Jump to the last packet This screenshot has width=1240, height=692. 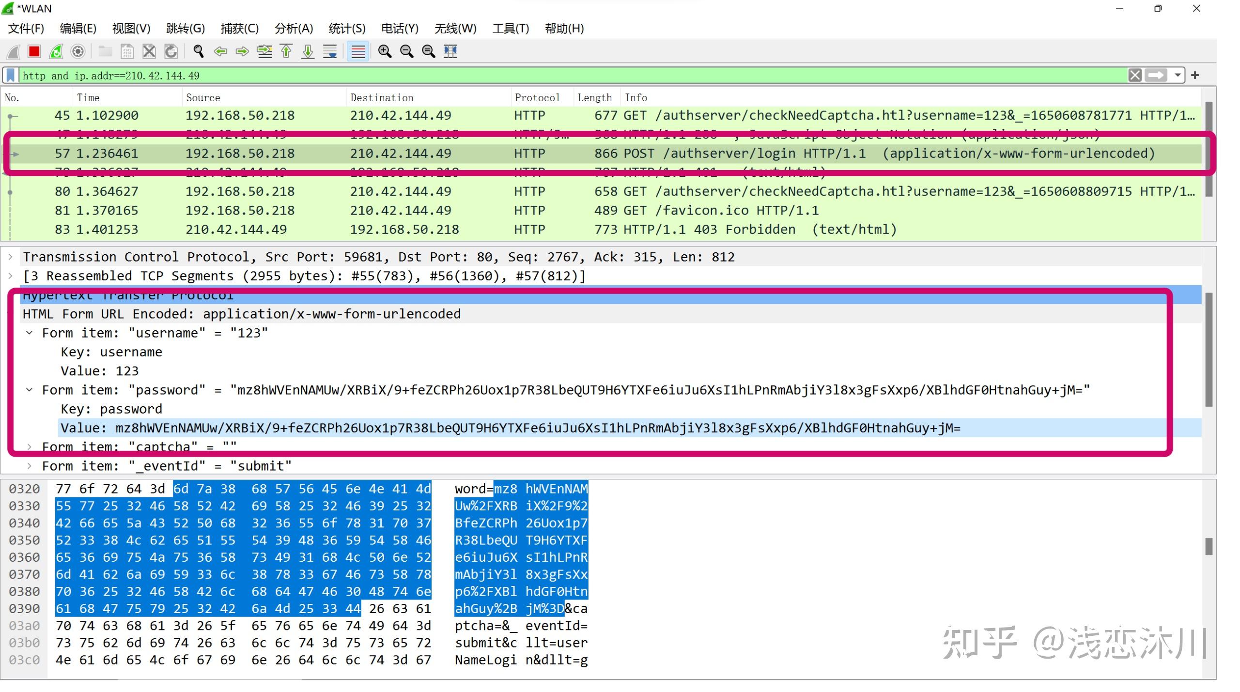308,52
